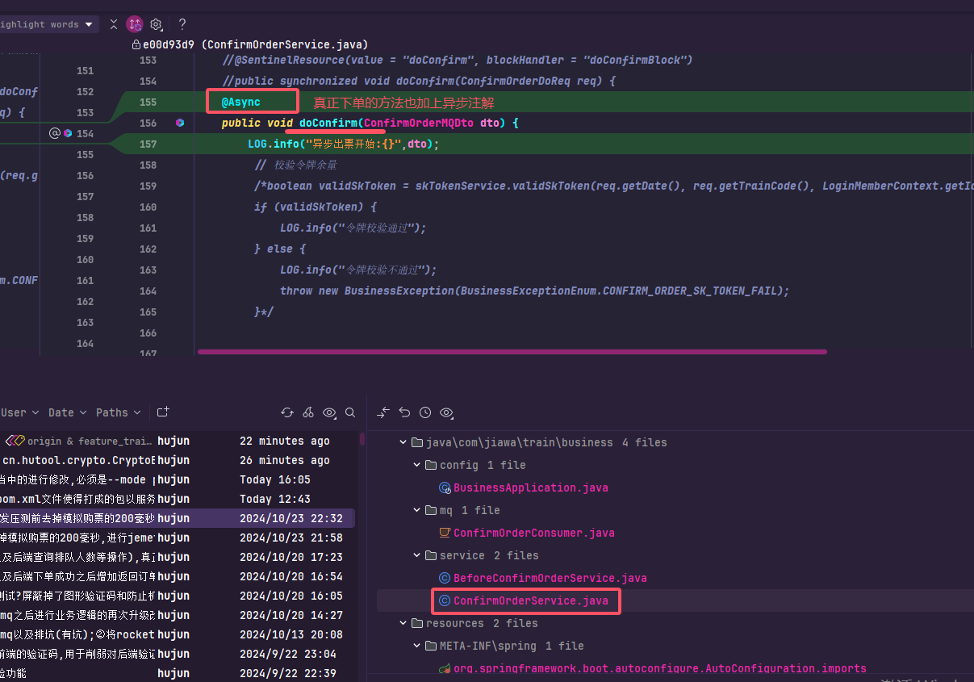Revert selected changes with undo arrow

point(404,412)
